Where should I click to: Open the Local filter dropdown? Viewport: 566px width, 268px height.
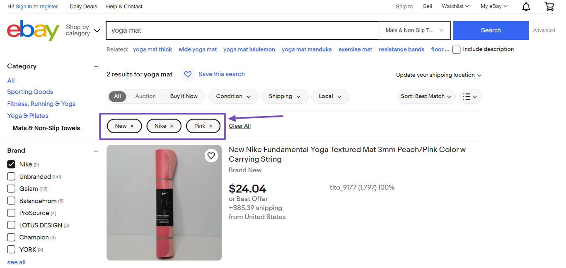pyautogui.click(x=330, y=97)
